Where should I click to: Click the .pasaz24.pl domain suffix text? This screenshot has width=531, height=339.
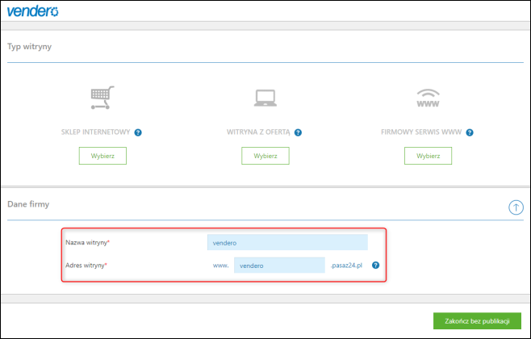pos(346,266)
